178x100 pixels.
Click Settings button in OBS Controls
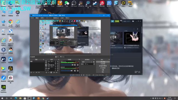click(x=103, y=70)
